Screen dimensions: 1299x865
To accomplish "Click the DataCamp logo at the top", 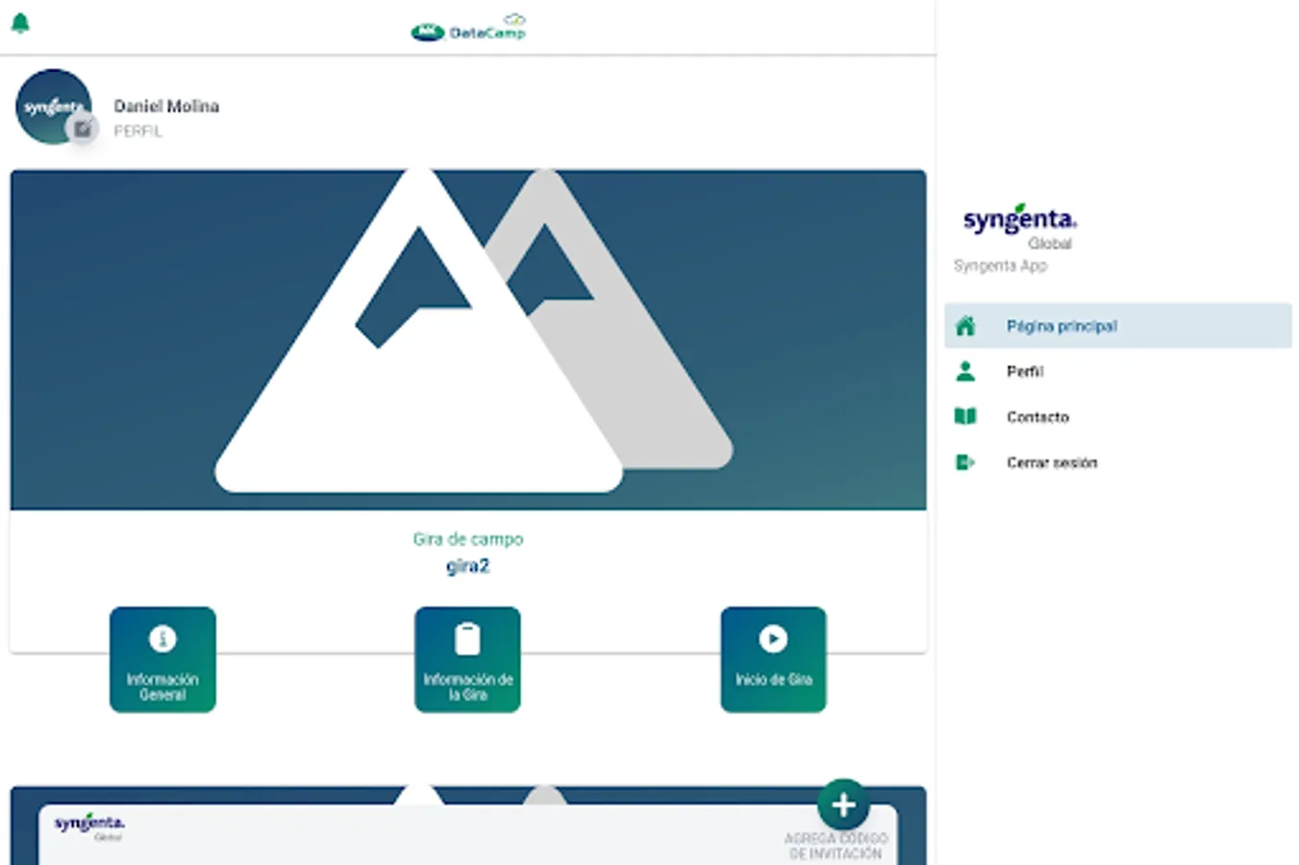I will [467, 28].
